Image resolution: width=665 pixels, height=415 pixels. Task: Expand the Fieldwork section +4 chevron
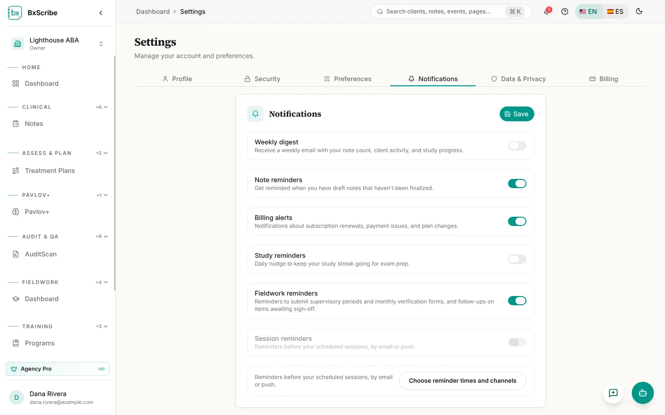tap(102, 282)
